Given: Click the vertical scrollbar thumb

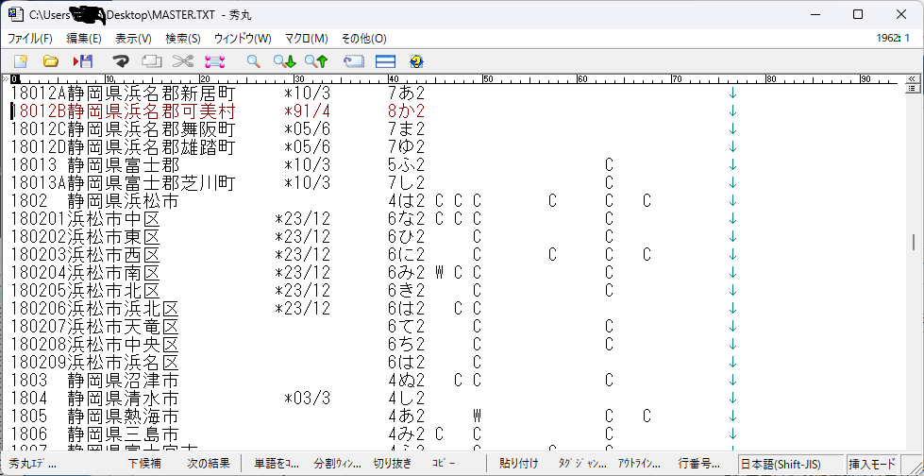Looking at the screenshot, I should point(914,243).
